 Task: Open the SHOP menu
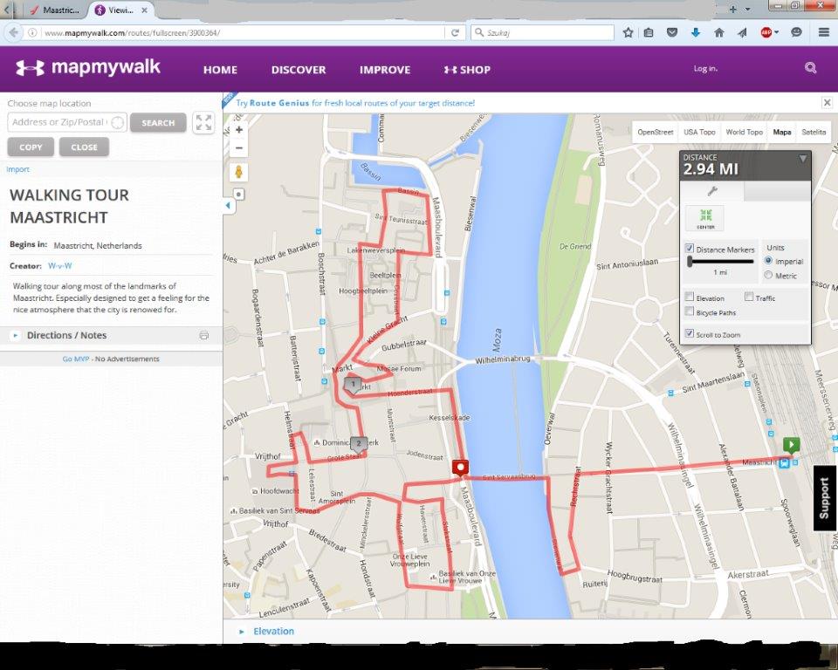tap(467, 70)
